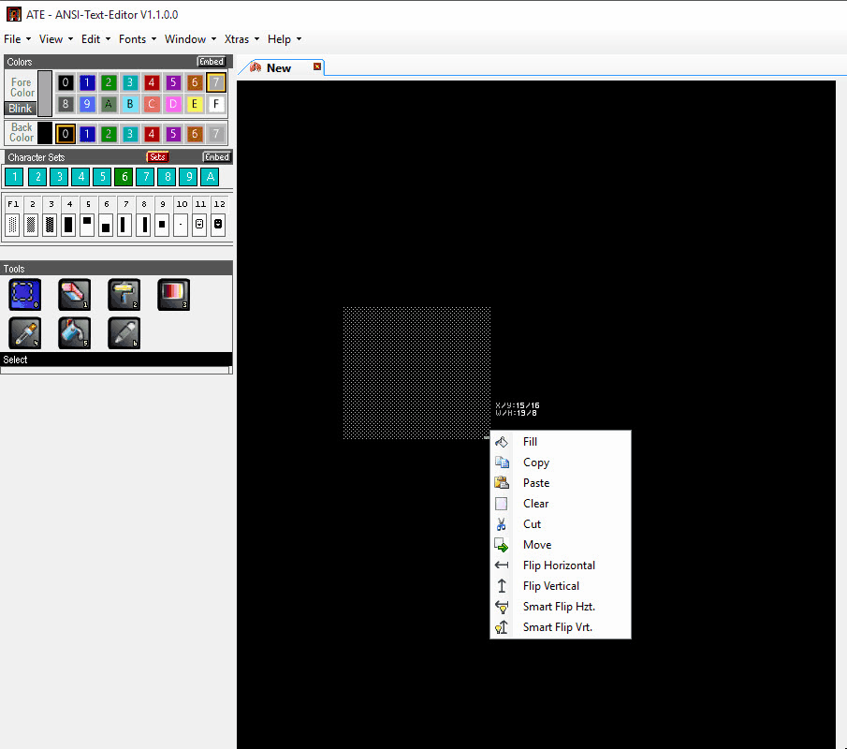Select character set 6
Image resolution: width=847 pixels, height=749 pixels.
(123, 176)
